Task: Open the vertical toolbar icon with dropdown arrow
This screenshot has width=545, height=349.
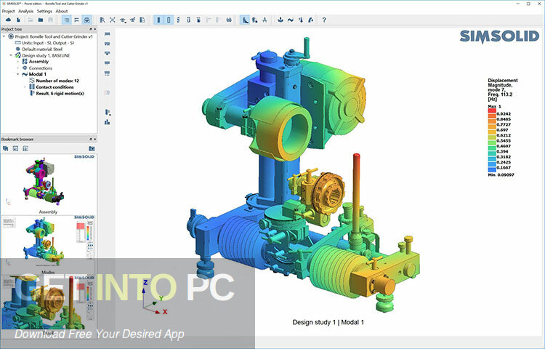Action: coord(108,112)
